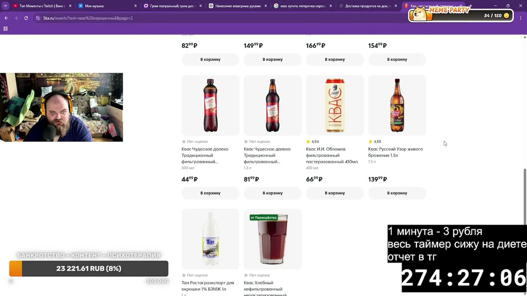Open Тан Ростагроэкспорт для окрошки title
The image size is (527, 296).
(208, 286)
